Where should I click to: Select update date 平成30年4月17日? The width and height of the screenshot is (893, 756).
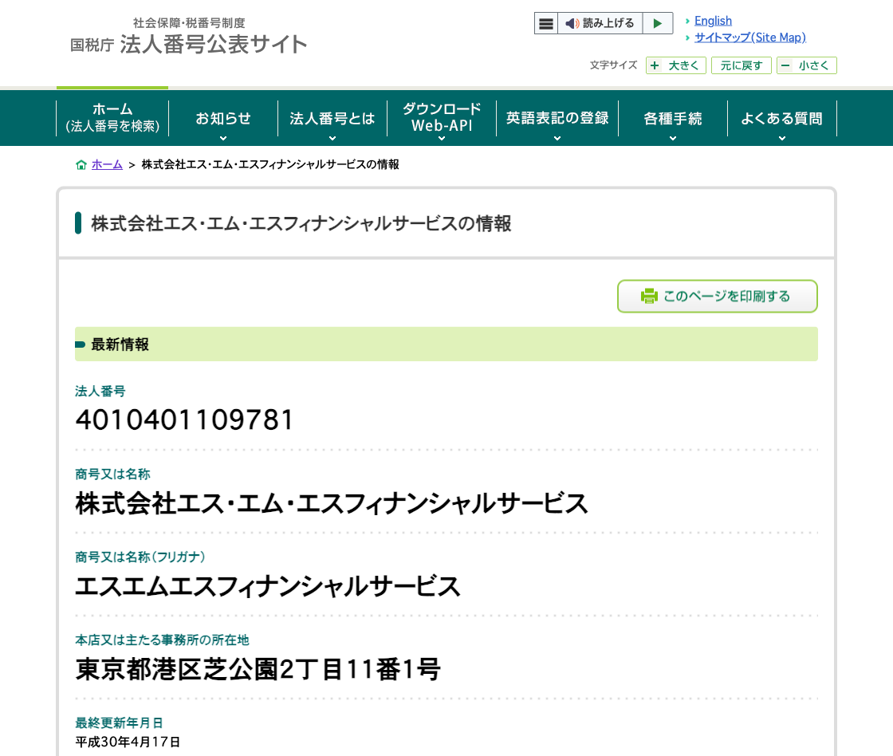click(128, 742)
